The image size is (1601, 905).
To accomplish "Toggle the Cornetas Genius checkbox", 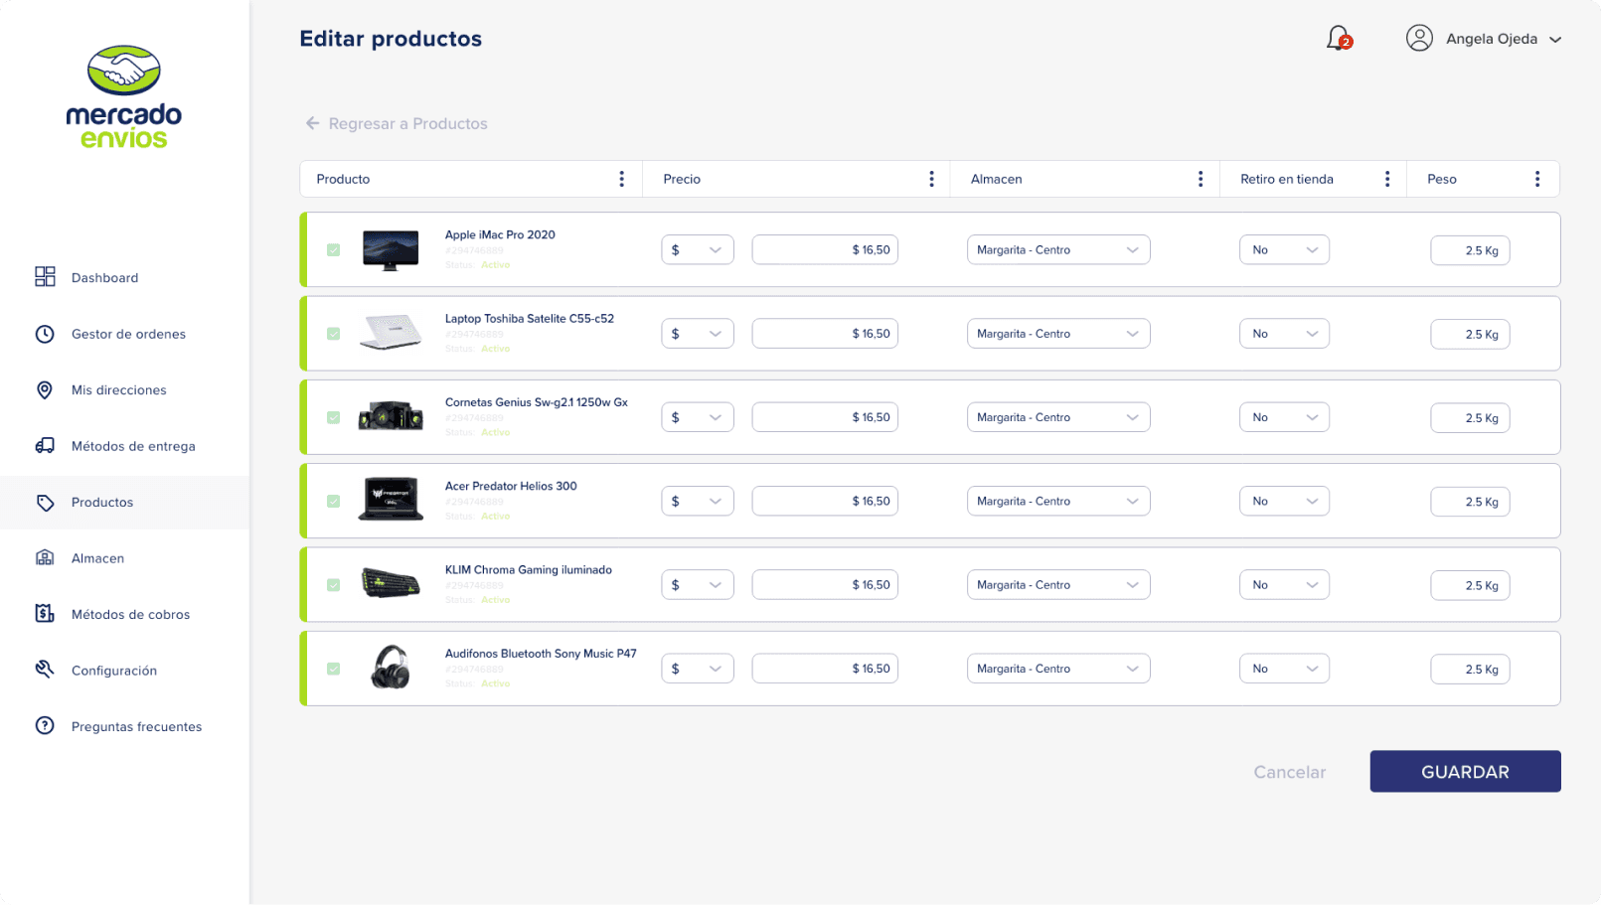I will tap(334, 417).
